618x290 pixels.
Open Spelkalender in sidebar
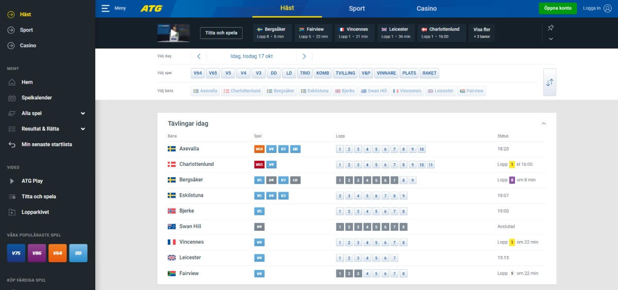click(37, 97)
